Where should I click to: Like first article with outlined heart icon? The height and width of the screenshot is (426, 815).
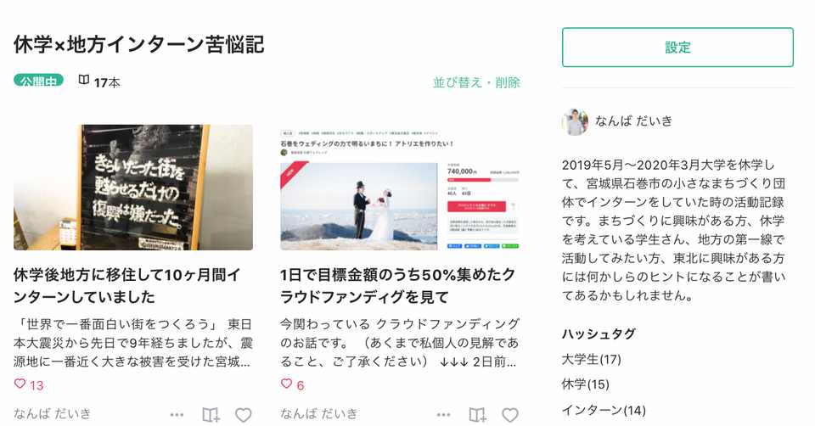(244, 415)
